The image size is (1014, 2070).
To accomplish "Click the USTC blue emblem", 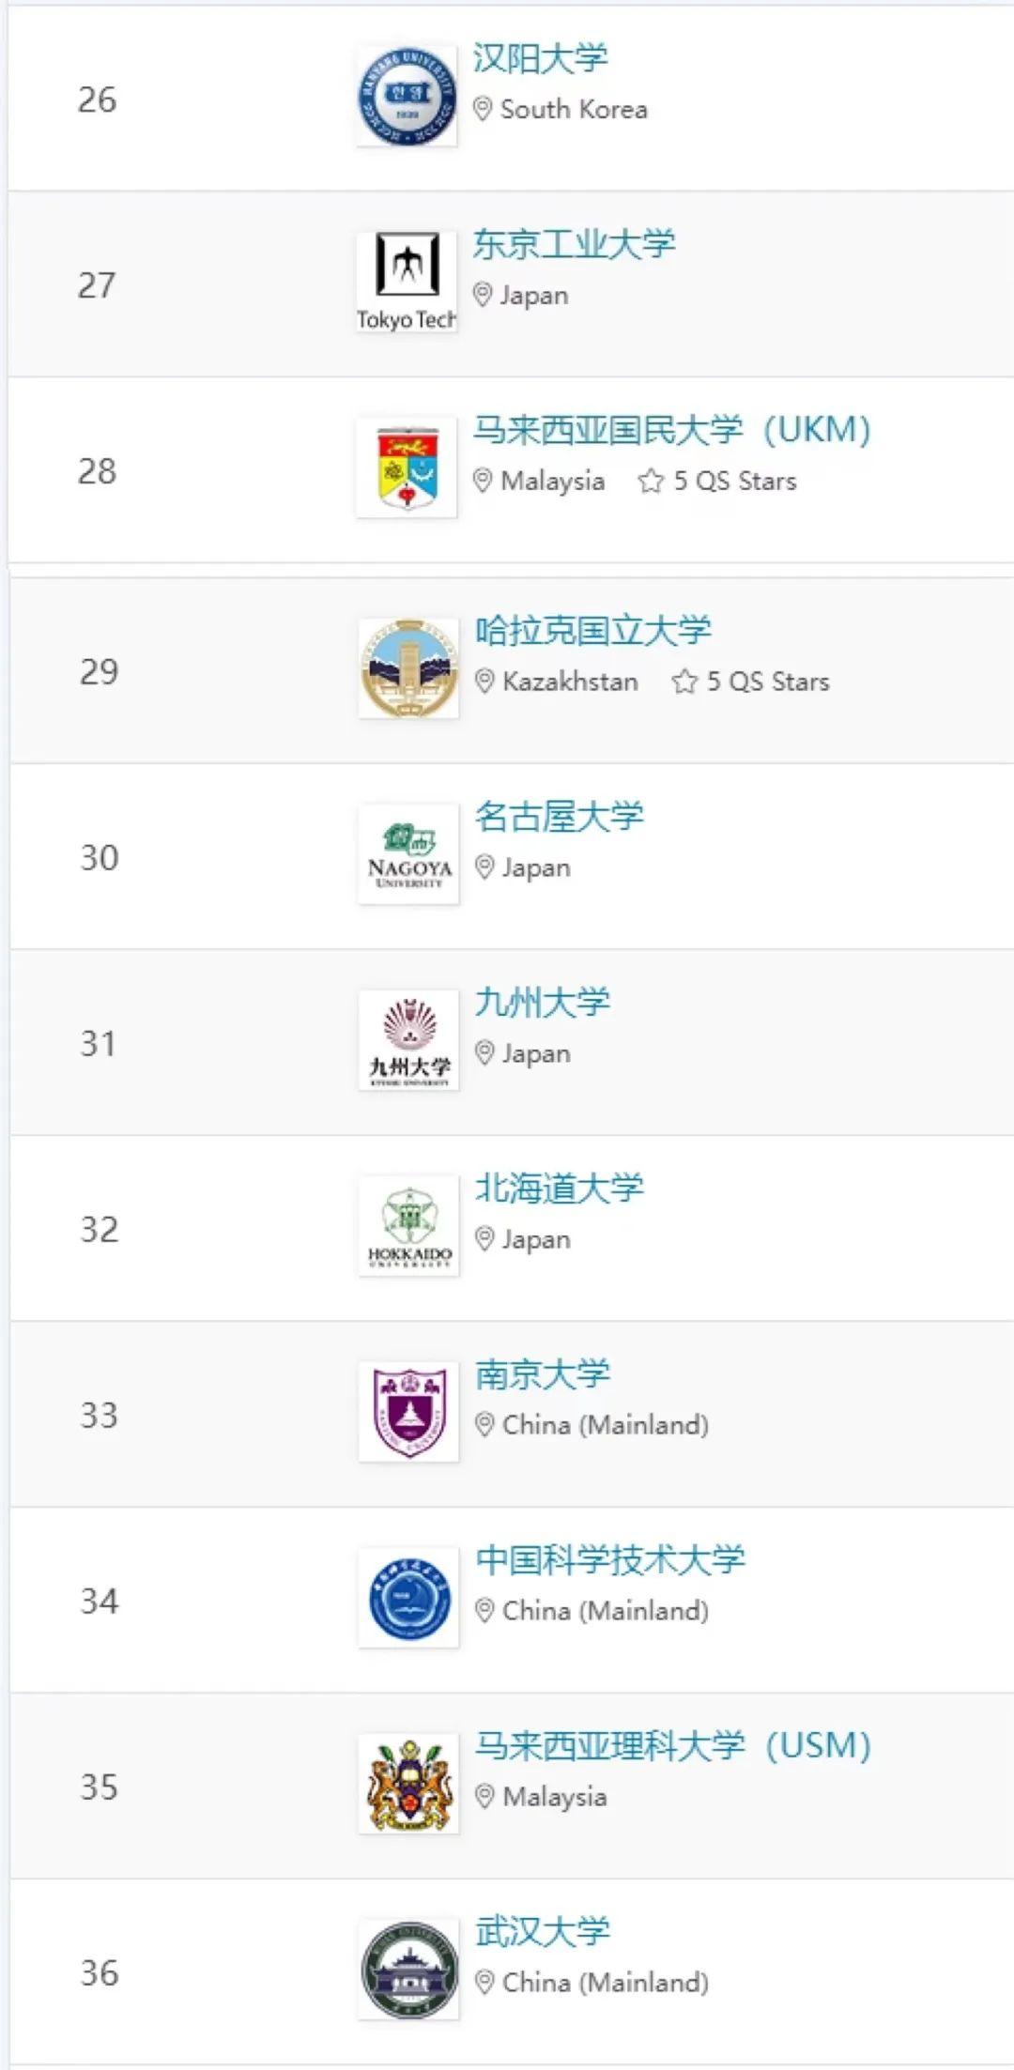I will (x=407, y=1597).
